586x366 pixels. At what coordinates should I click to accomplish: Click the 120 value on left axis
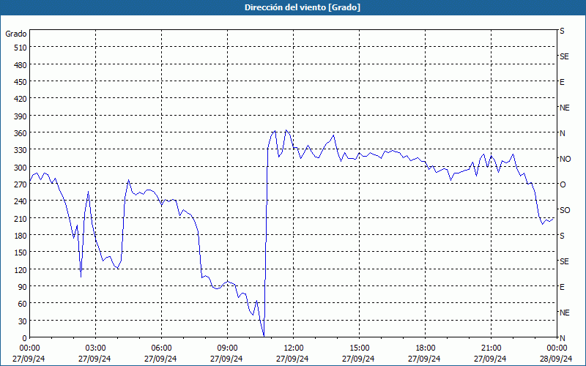pos(21,269)
